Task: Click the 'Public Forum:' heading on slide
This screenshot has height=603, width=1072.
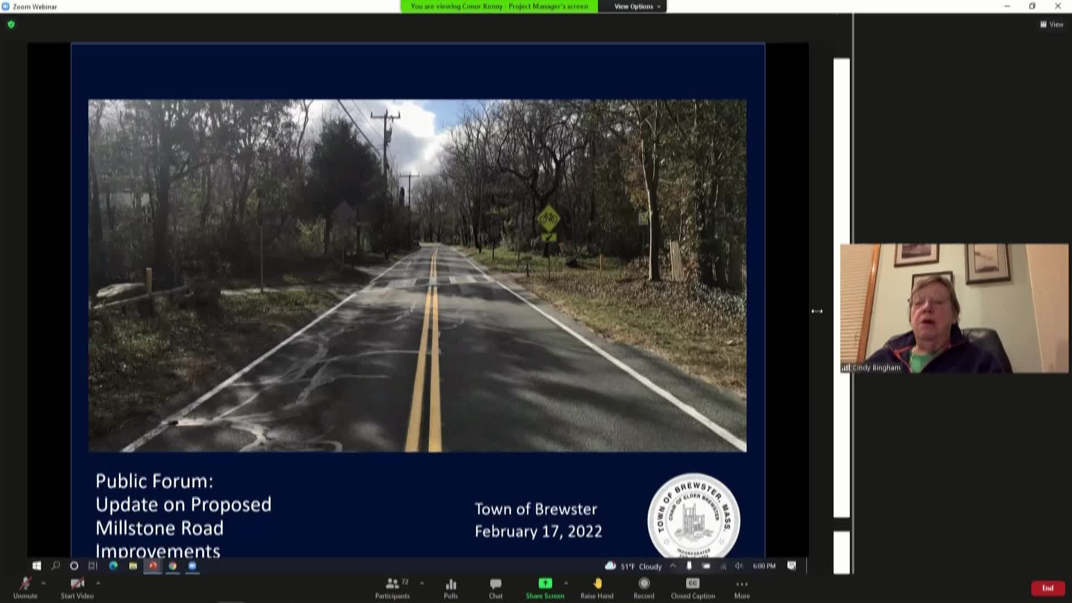Action: pos(154,481)
